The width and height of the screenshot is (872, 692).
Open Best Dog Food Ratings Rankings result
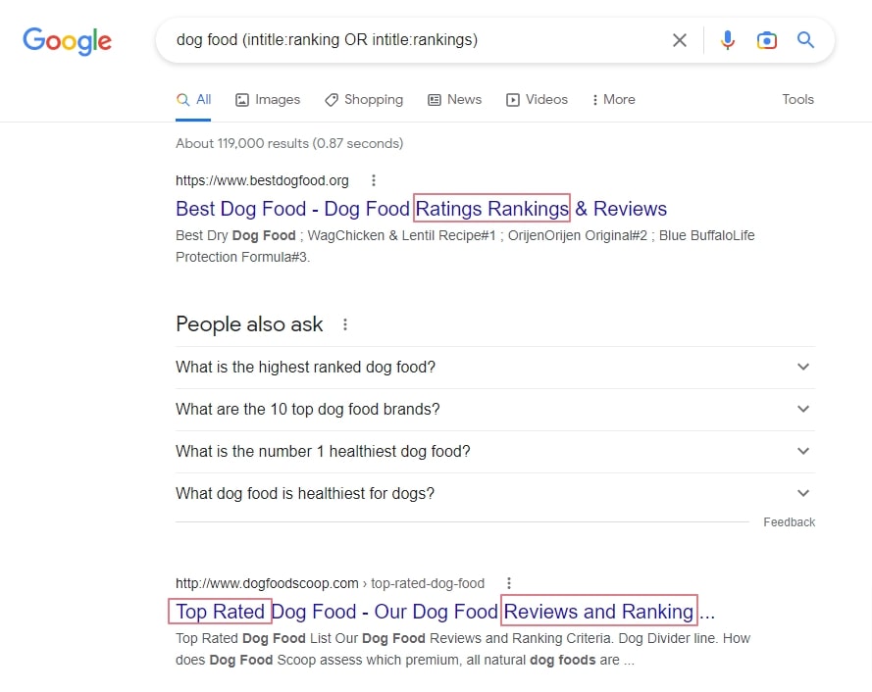click(421, 209)
